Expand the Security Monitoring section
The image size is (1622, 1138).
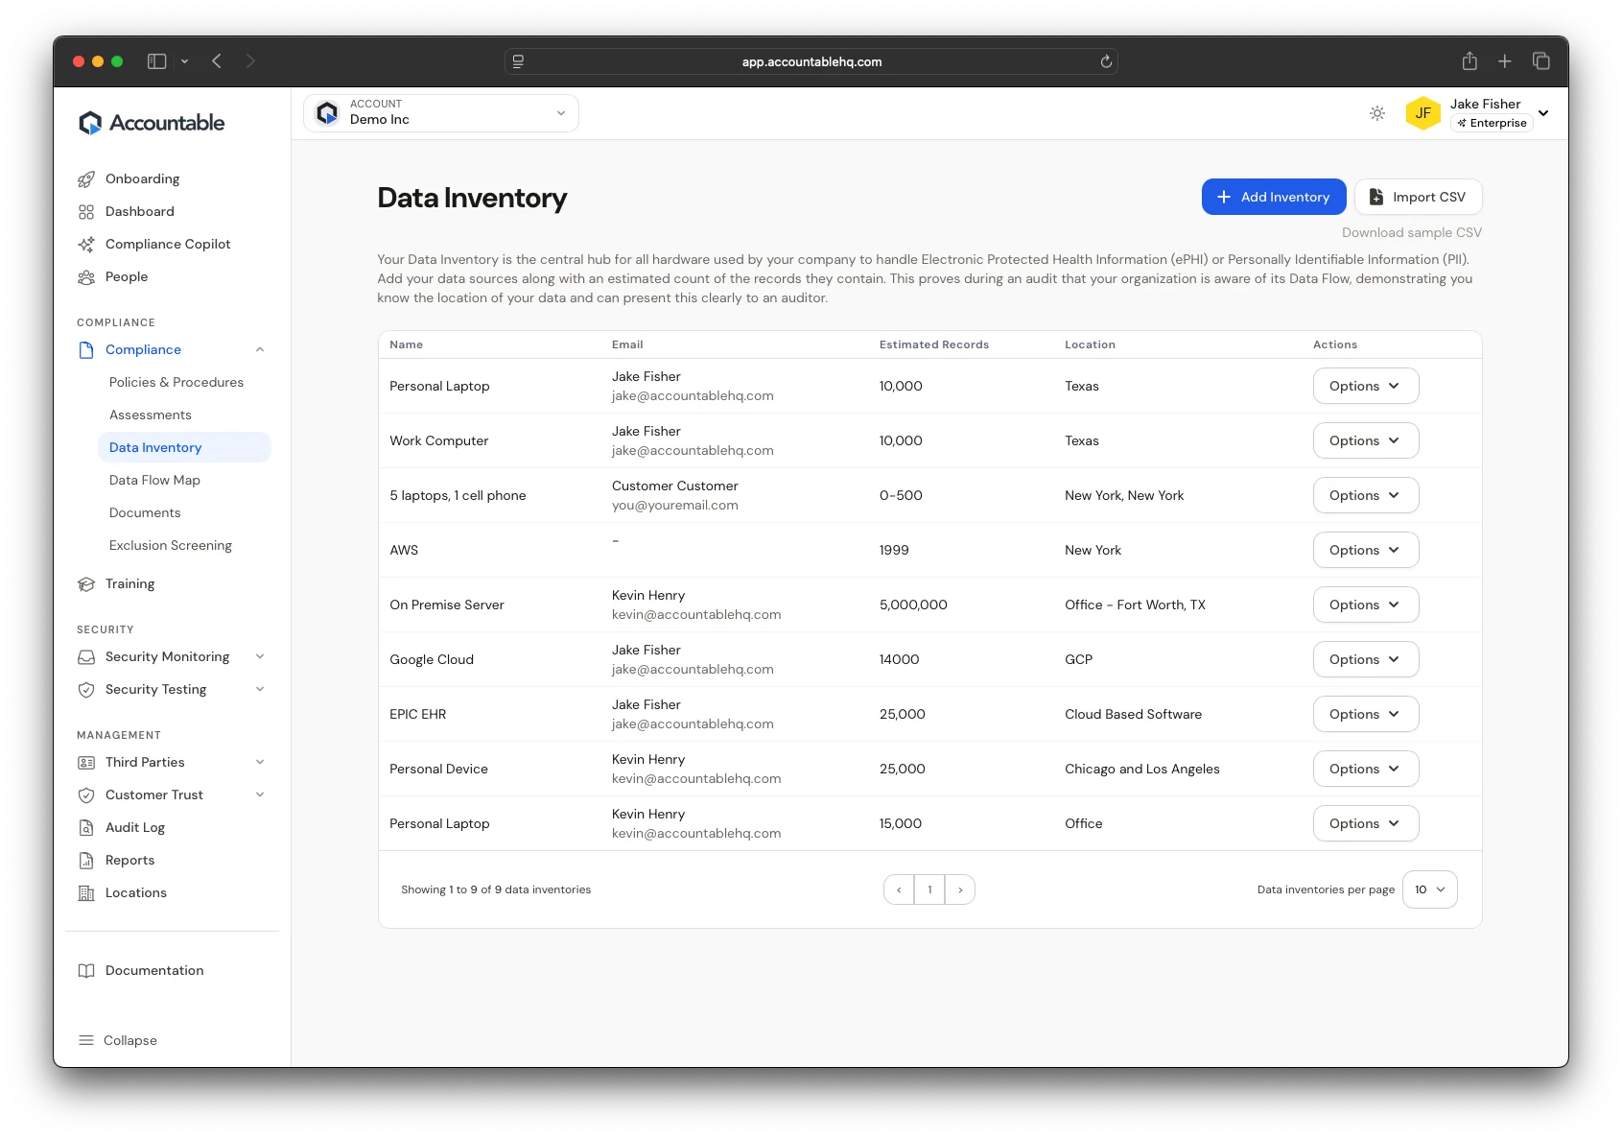tap(259, 656)
